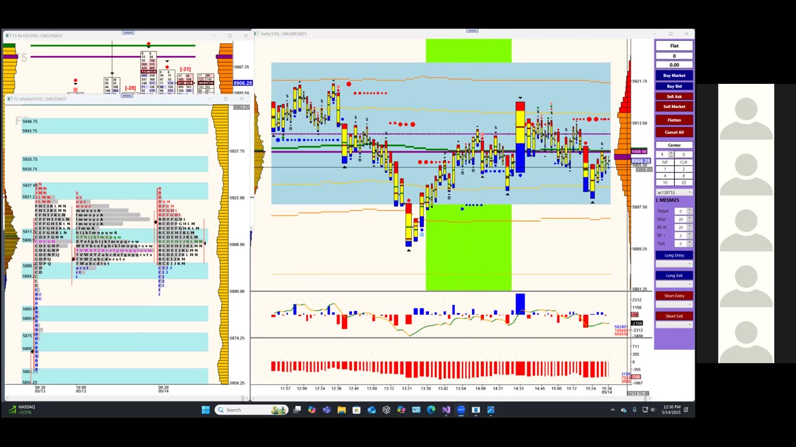Adjust the BE + value stepper
The height and width of the screenshot is (447, 796).
(x=689, y=235)
